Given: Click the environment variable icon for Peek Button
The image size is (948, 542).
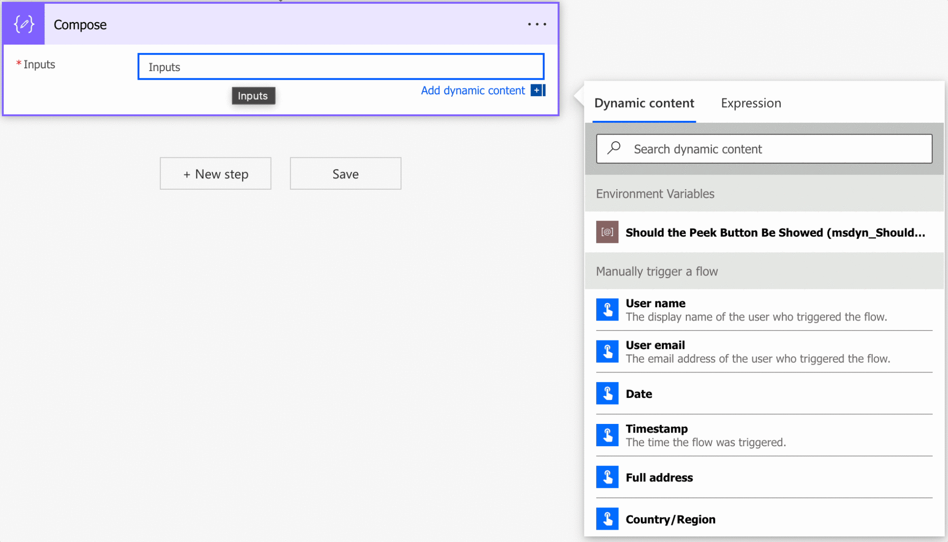Looking at the screenshot, I should (607, 232).
